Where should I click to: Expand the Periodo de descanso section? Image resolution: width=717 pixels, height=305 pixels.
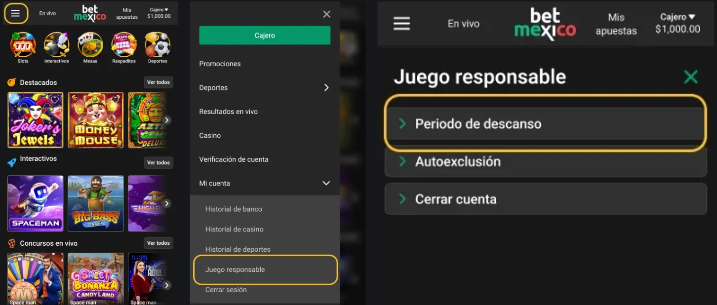(x=546, y=123)
